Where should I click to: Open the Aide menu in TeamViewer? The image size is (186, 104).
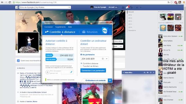pos(70,27)
